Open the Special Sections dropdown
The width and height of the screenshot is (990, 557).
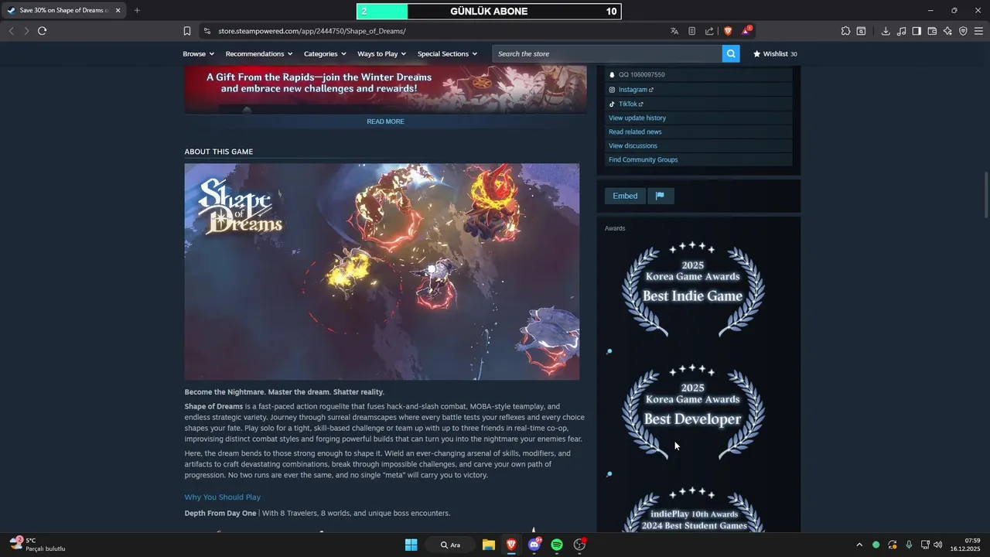[x=447, y=53]
